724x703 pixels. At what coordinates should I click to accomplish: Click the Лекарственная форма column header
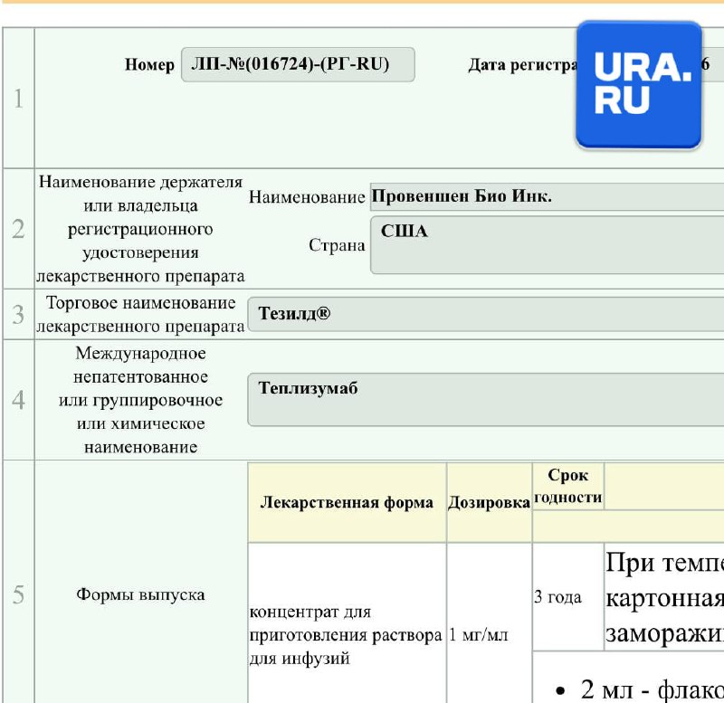347,503
